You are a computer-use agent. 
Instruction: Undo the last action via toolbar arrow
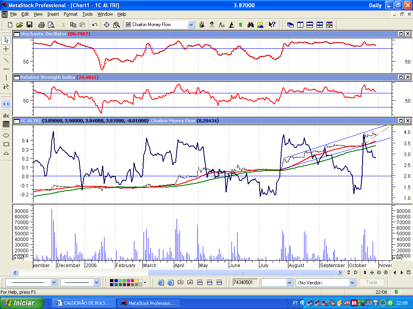pos(94,25)
